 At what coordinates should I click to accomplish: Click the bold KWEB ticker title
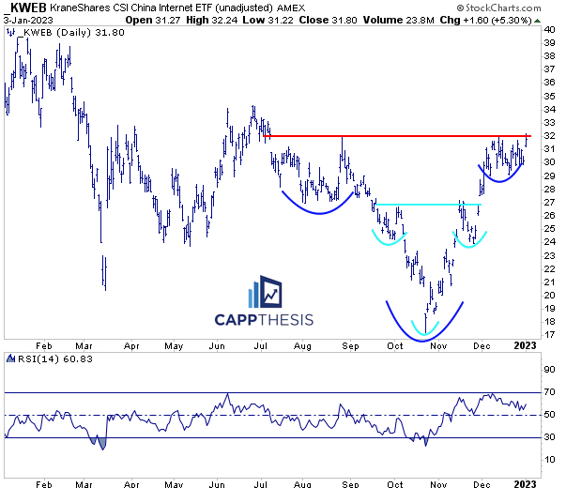(28, 7)
